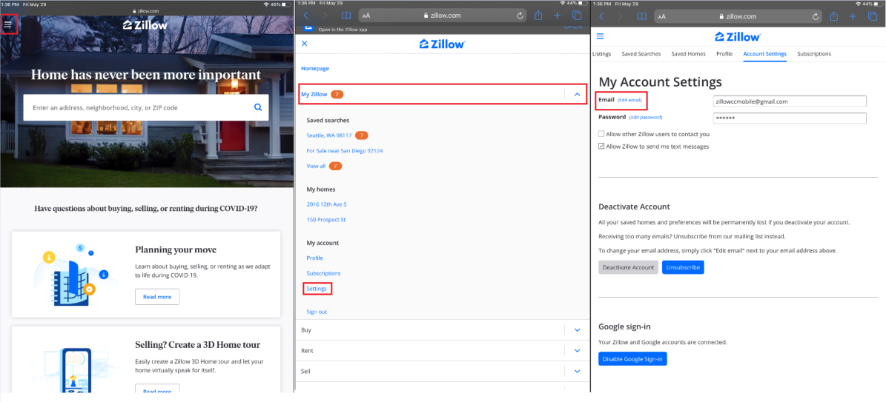This screenshot has width=886, height=402.
Task: Click Disable Google Sign-in button
Action: pos(632,358)
